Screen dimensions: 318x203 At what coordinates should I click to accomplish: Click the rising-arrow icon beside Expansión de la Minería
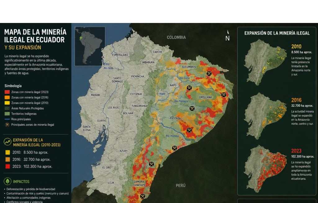[x=7, y=142]
